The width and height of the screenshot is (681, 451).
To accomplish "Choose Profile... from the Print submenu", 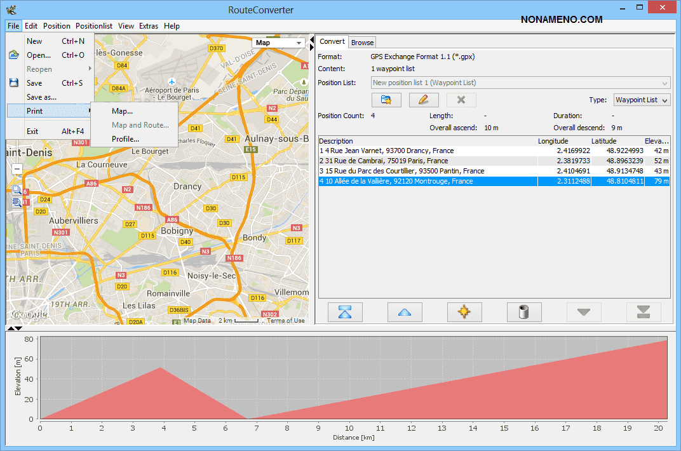I will pos(125,139).
